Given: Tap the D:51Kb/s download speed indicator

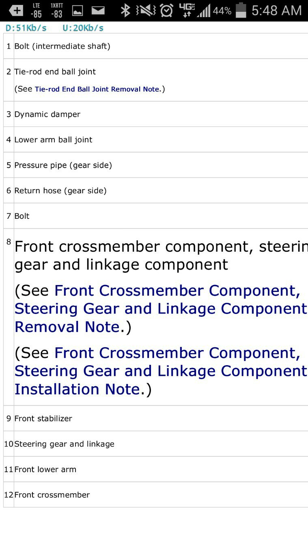Looking at the screenshot, I should click(26, 28).
